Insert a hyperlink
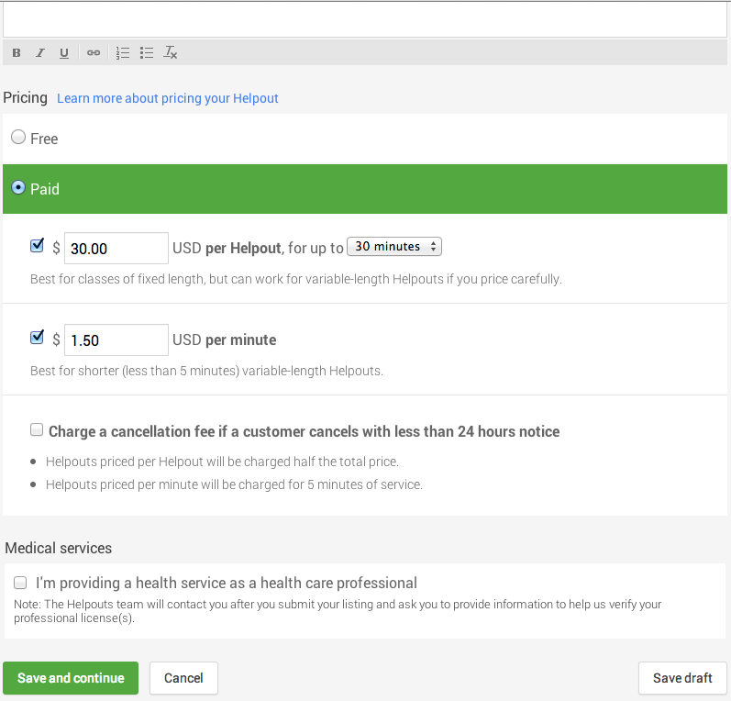This screenshot has height=701, width=731. click(x=94, y=52)
